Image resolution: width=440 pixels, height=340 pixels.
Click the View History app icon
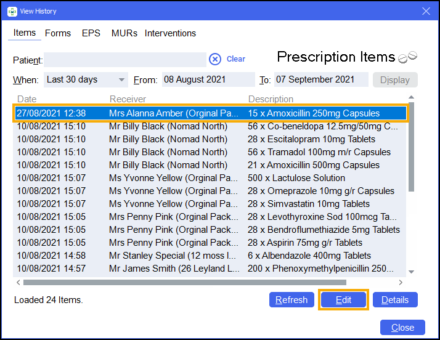tap(12, 11)
